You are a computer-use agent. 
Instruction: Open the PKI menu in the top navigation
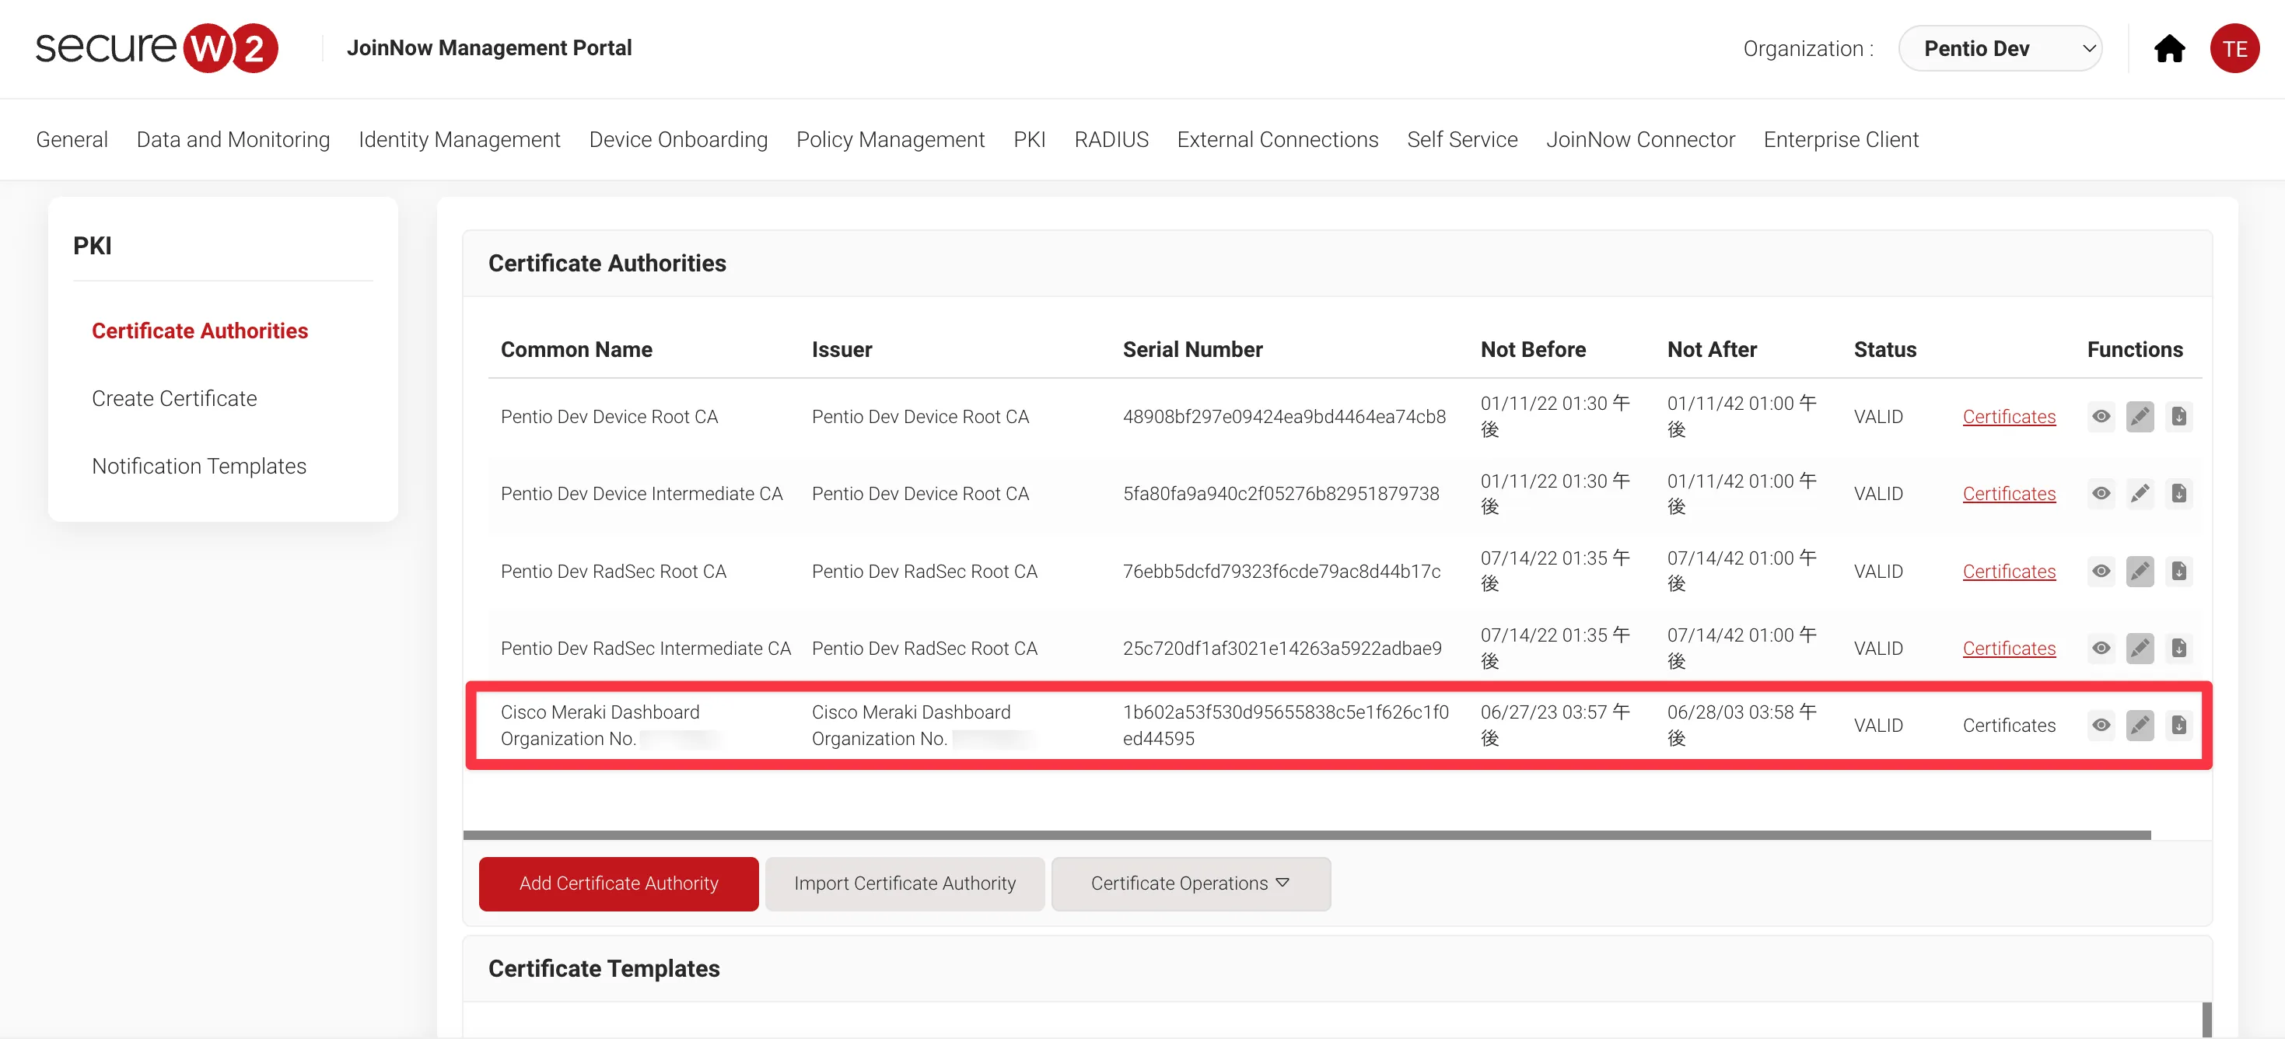pos(1029,139)
